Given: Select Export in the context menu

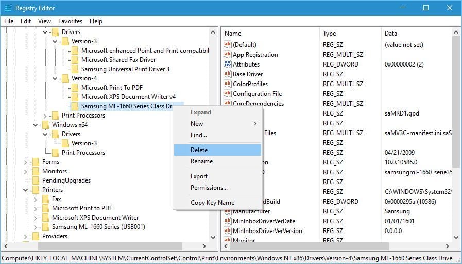Looking at the screenshot, I should [217, 176].
